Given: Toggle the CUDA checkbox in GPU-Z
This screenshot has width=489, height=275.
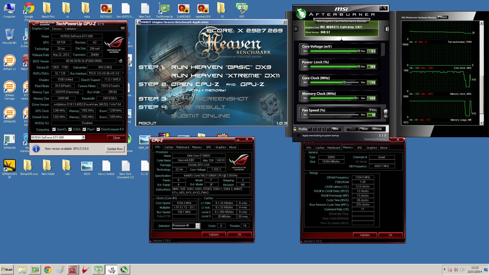Looking at the screenshot, I should click(x=70, y=129).
